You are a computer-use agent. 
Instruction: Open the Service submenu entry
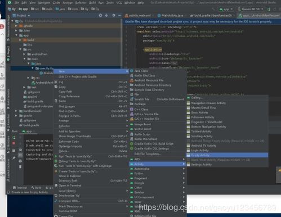[x=158, y=192]
